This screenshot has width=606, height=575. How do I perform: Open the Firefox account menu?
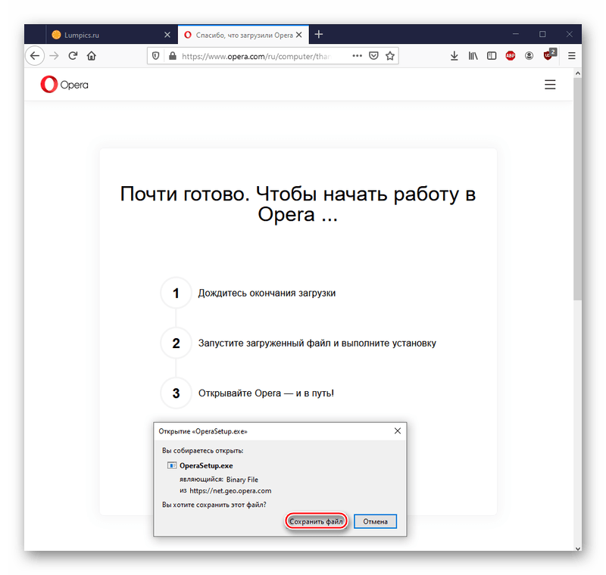coord(529,56)
